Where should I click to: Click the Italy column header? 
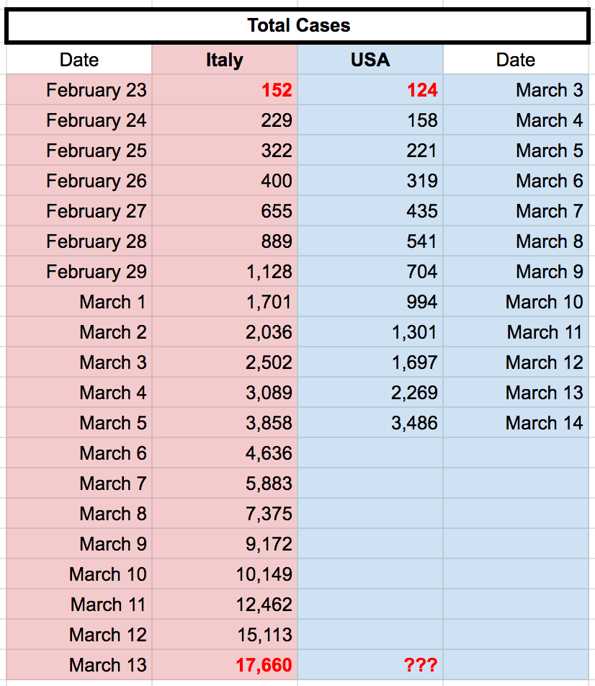tap(225, 60)
